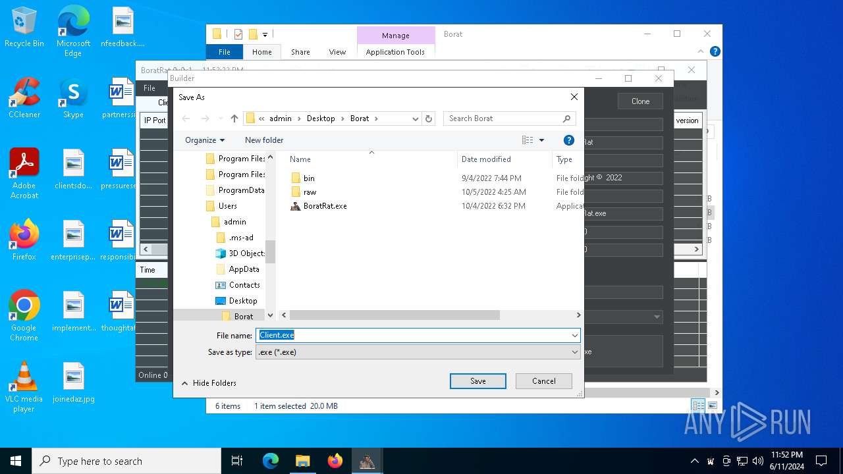Image resolution: width=843 pixels, height=474 pixels.
Task: Open Explorer's Help icon in ribbon
Action: (715, 51)
